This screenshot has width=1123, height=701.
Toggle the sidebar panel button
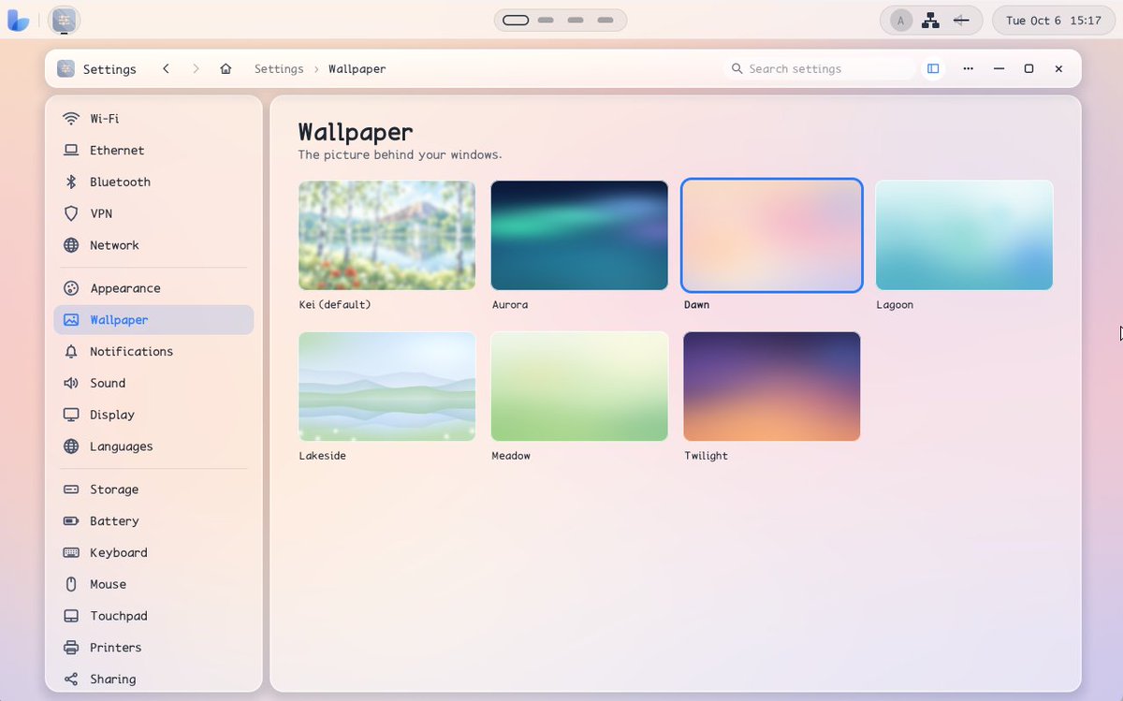(933, 69)
